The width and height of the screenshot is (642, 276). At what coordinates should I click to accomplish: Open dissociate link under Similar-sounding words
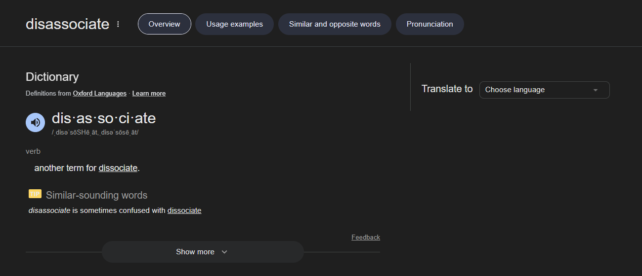(184, 210)
